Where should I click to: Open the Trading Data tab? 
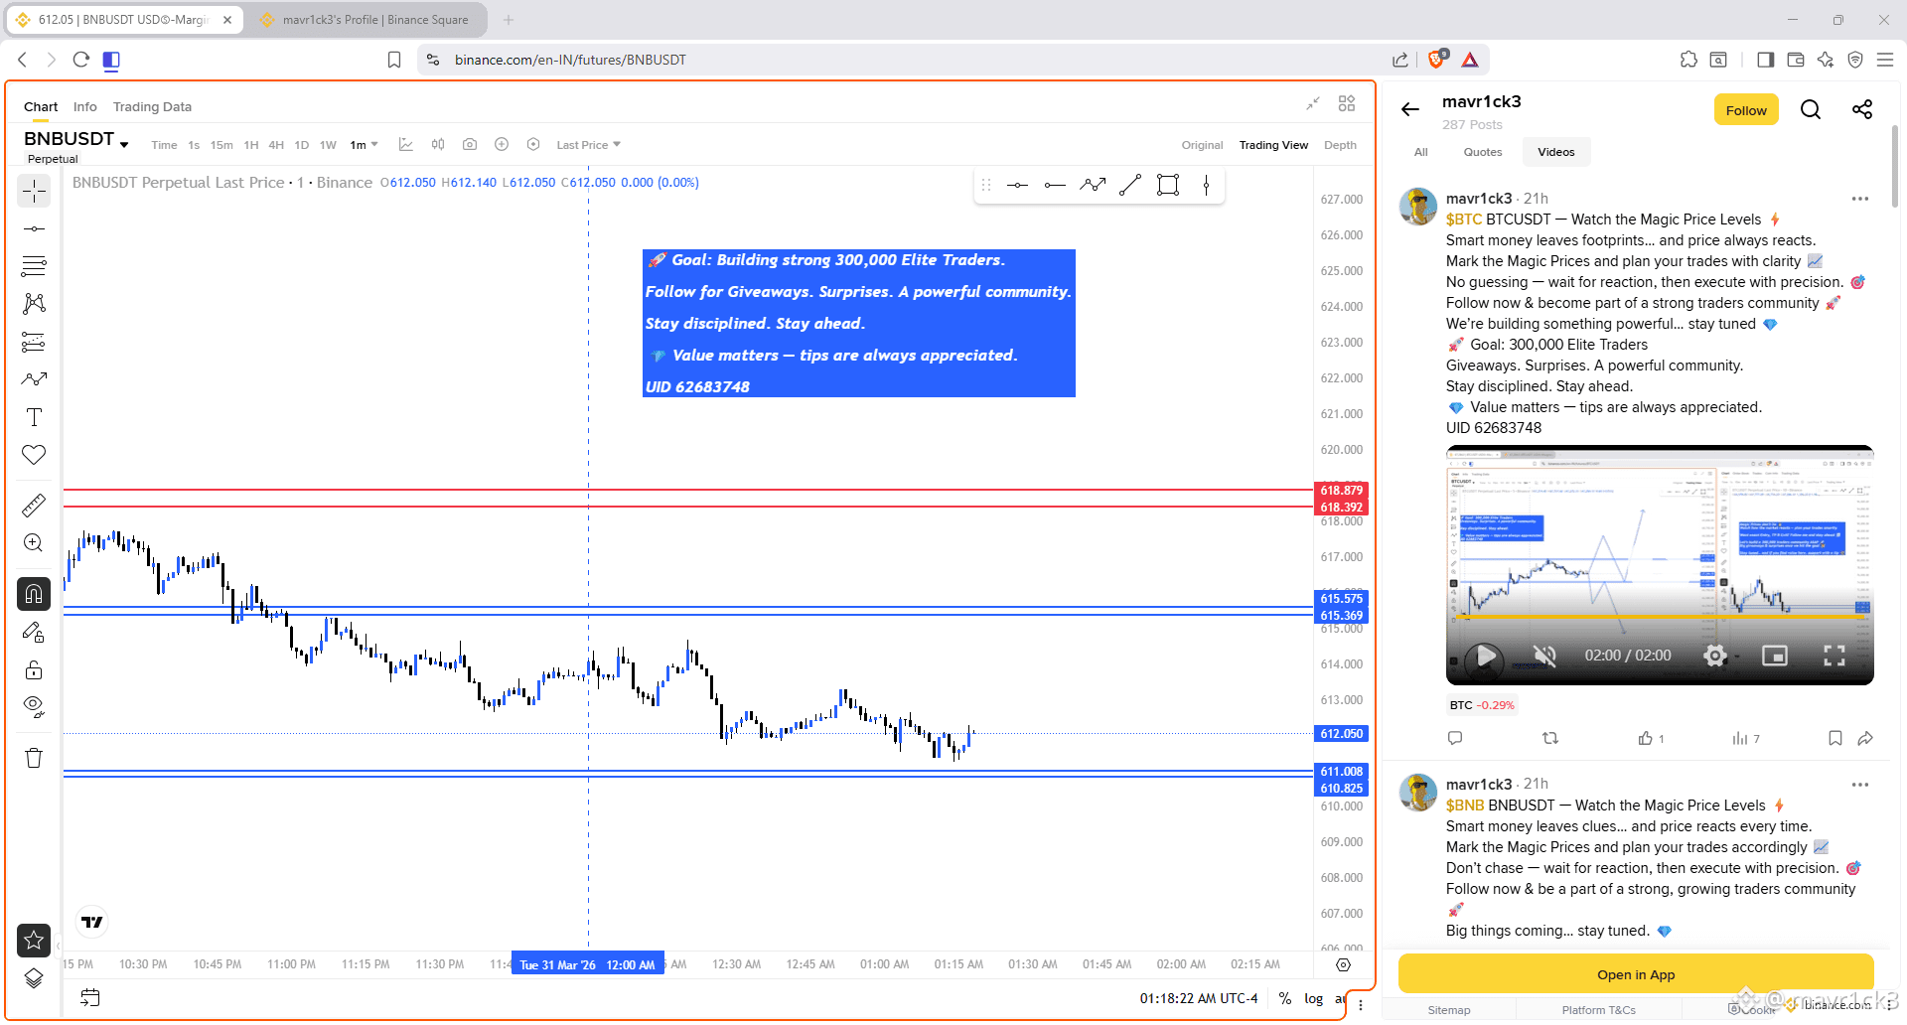pos(152,106)
